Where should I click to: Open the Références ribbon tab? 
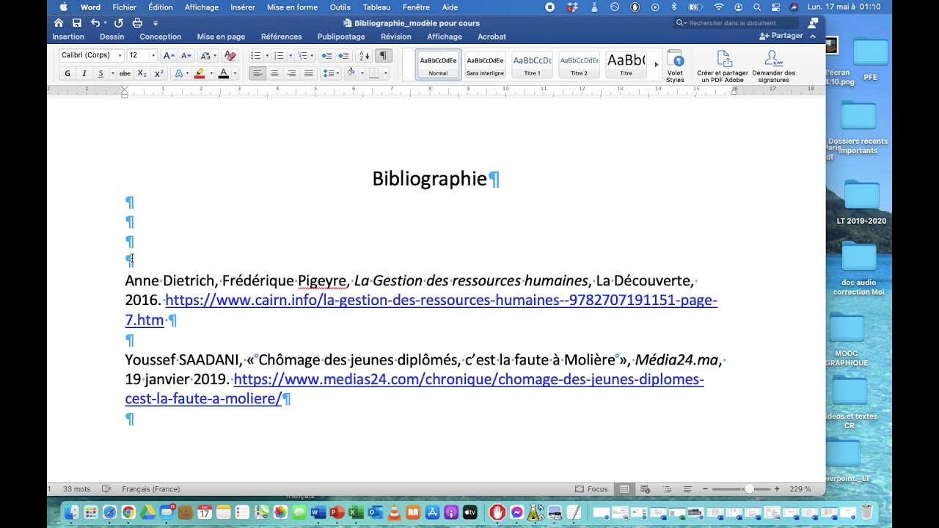[x=282, y=37]
